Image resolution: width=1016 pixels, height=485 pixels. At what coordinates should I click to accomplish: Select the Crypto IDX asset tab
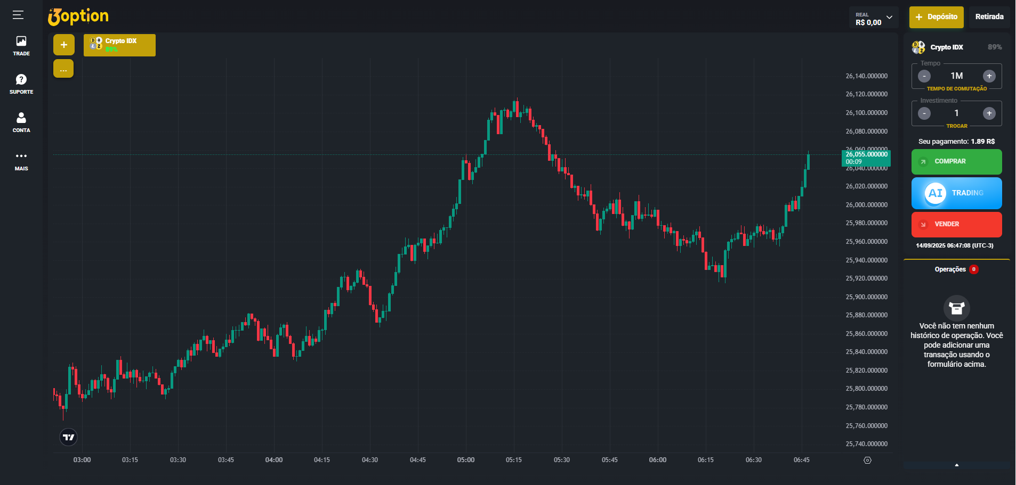[119, 45]
